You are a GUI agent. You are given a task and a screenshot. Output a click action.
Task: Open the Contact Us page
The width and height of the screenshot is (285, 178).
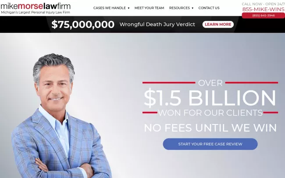209,8
